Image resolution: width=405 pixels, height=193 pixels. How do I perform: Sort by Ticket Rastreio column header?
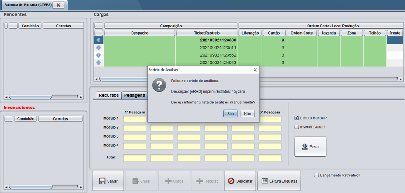pyautogui.click(x=207, y=33)
